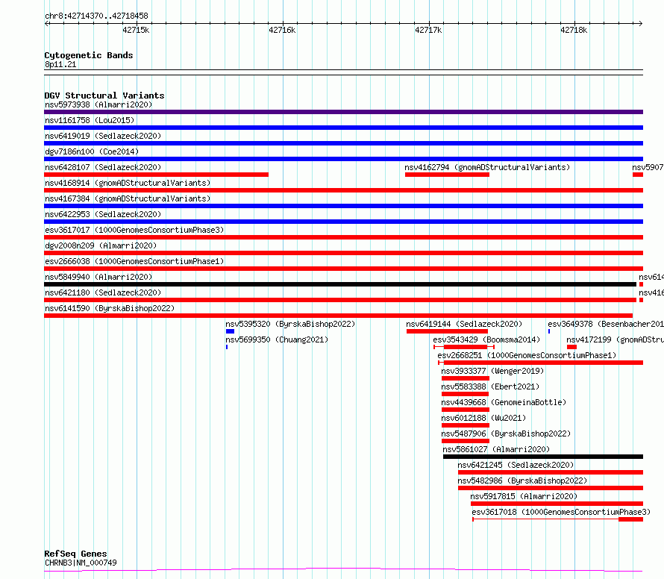Click nsv6421245 (Sedlazeck2020) label
Viewport: 664px width, 579px height.
516,465
